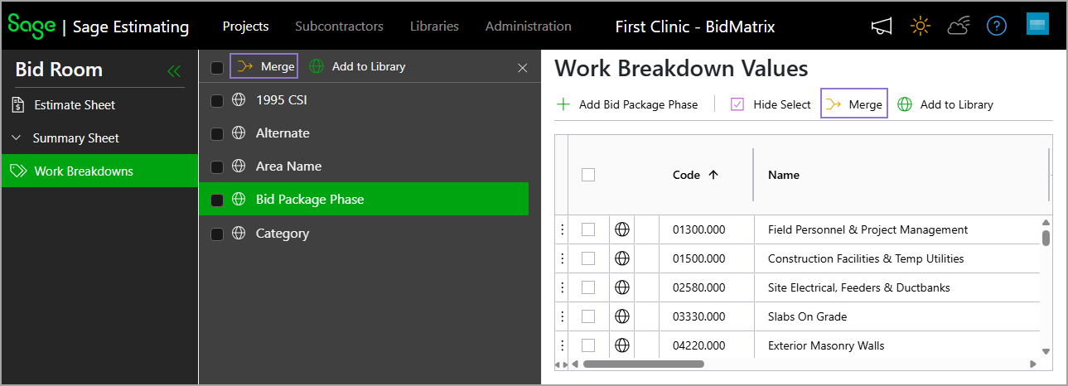This screenshot has width=1068, height=386.
Task: Open the row menu dots for 02580.000
Action: (562, 287)
